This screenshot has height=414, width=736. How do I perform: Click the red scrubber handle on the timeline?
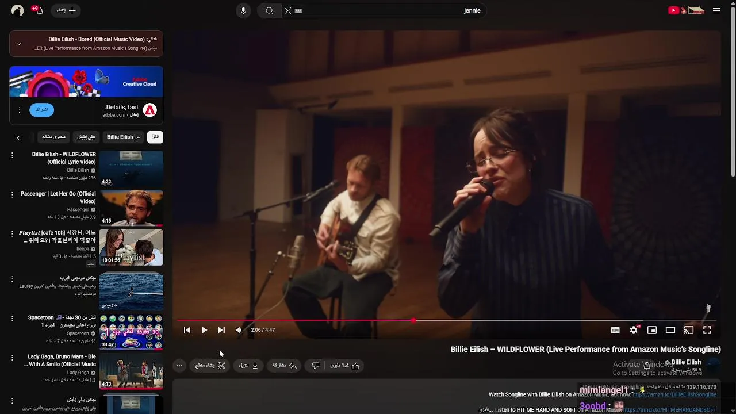pos(413,320)
